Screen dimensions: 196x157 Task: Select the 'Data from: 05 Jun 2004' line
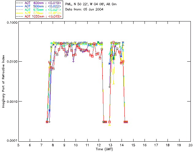(84, 10)
